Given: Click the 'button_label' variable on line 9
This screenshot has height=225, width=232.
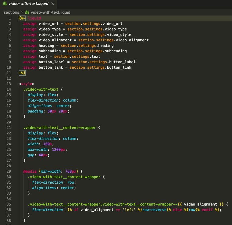Looking at the screenshot, I should coord(52,62).
